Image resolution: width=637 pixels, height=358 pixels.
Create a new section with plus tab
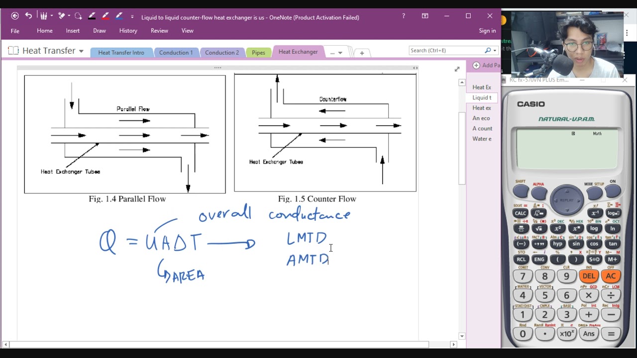(362, 53)
